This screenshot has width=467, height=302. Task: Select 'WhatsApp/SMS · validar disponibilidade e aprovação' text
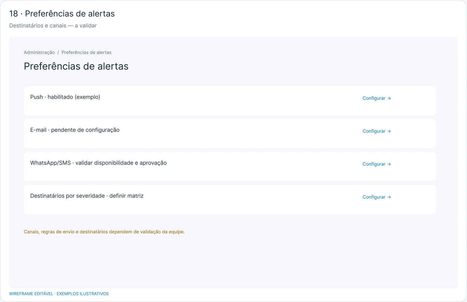(x=98, y=163)
